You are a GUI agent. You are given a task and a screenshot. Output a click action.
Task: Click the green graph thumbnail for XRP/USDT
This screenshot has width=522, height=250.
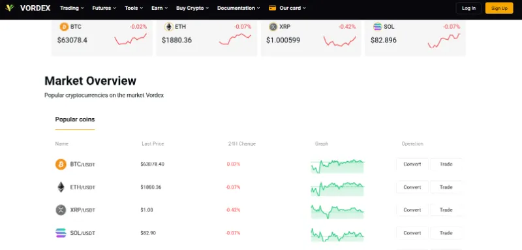coord(337,211)
